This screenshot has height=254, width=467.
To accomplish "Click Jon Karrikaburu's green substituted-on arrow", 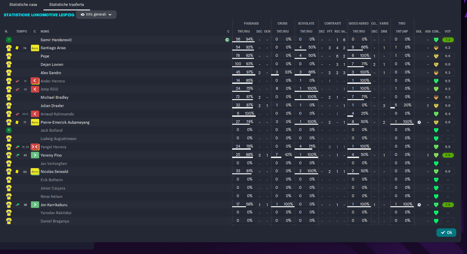I will (35, 205).
